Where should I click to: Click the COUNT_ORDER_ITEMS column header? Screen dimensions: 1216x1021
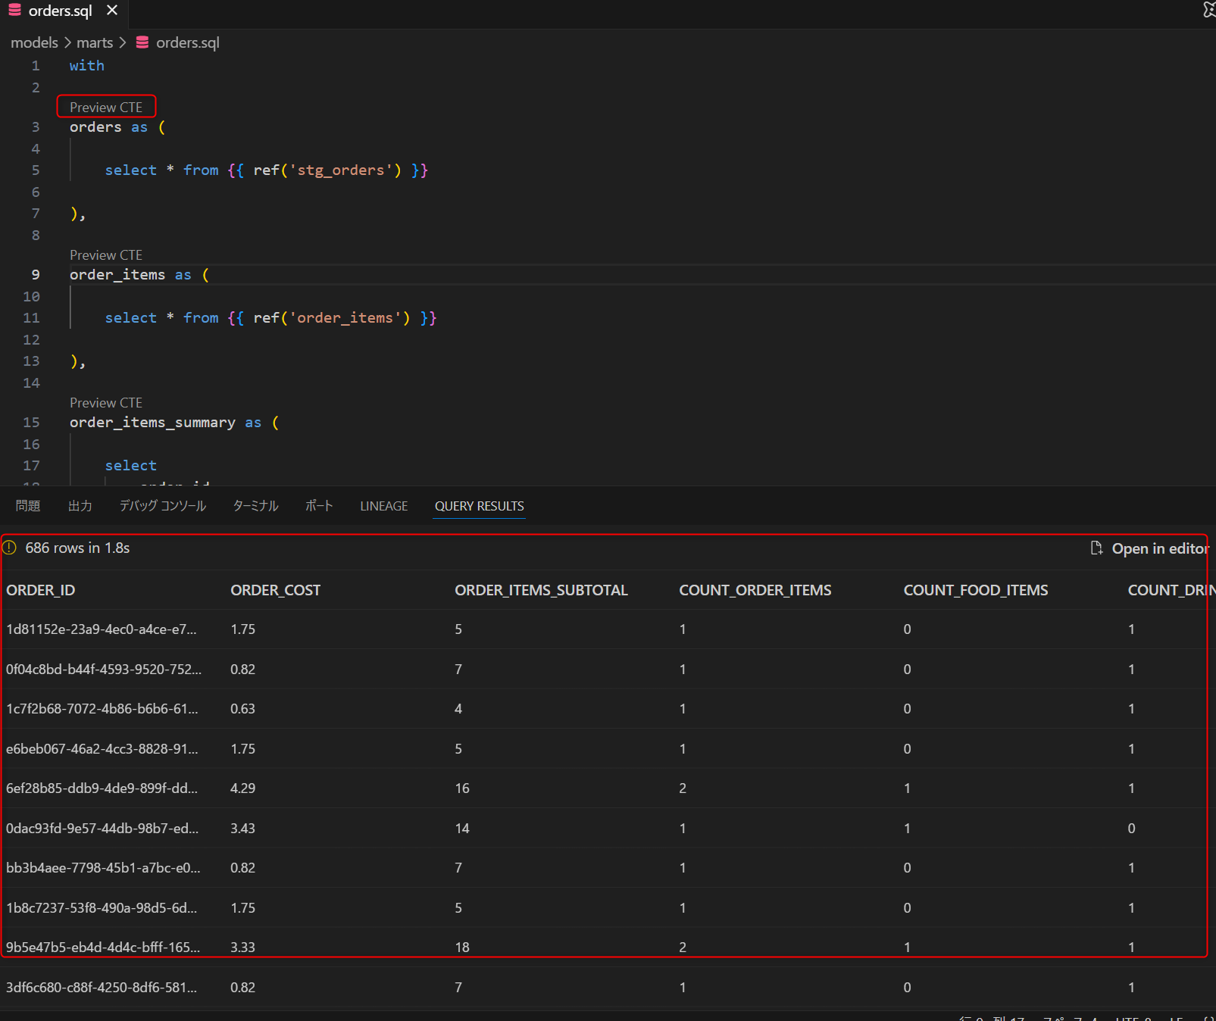pyautogui.click(x=755, y=590)
